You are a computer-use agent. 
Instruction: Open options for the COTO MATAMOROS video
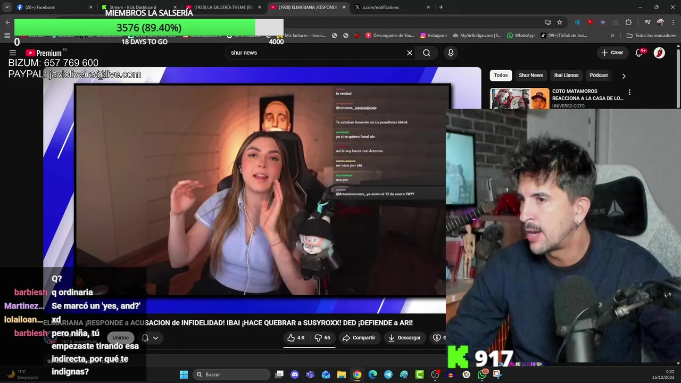(x=629, y=92)
